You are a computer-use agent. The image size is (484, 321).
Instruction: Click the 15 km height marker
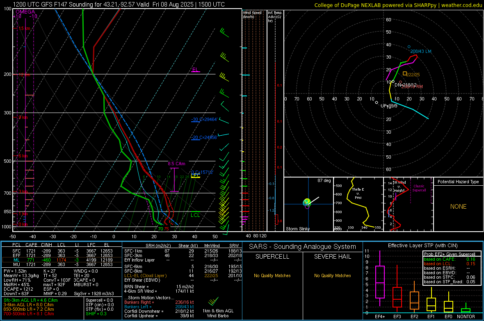24,28
